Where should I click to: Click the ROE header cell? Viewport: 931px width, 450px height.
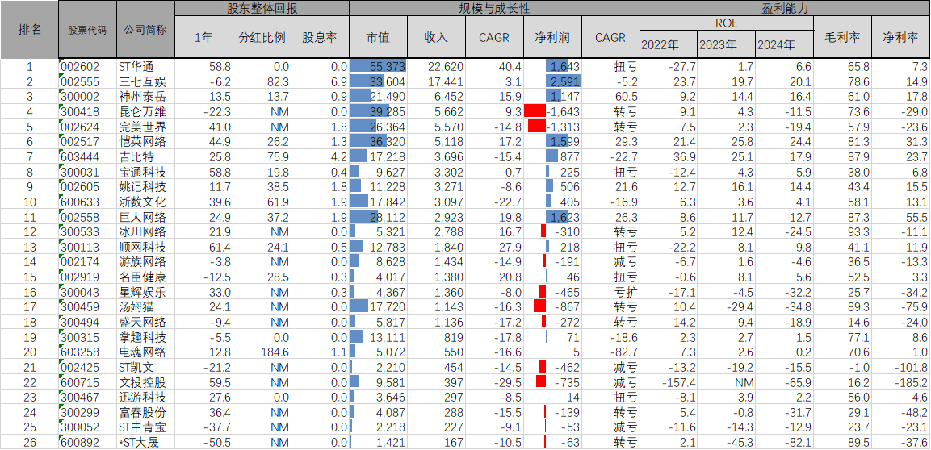pos(727,23)
